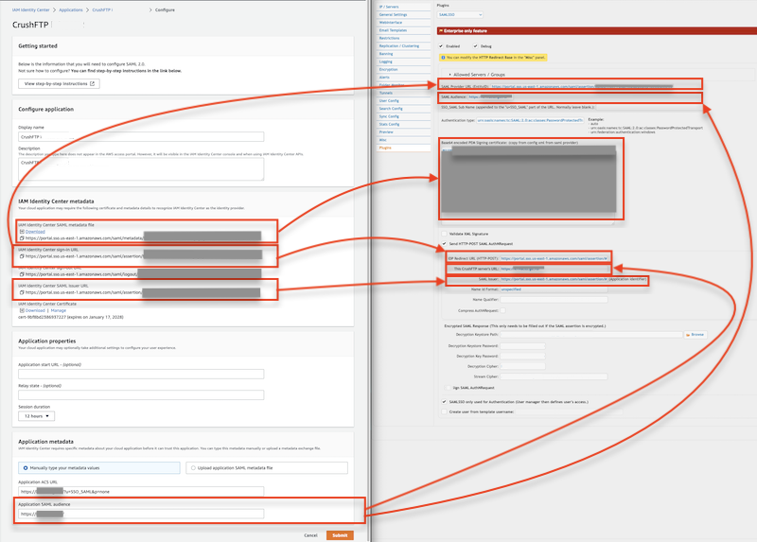Open WebInterface settings tab
The width and height of the screenshot is (757, 542).
pyautogui.click(x=404, y=22)
